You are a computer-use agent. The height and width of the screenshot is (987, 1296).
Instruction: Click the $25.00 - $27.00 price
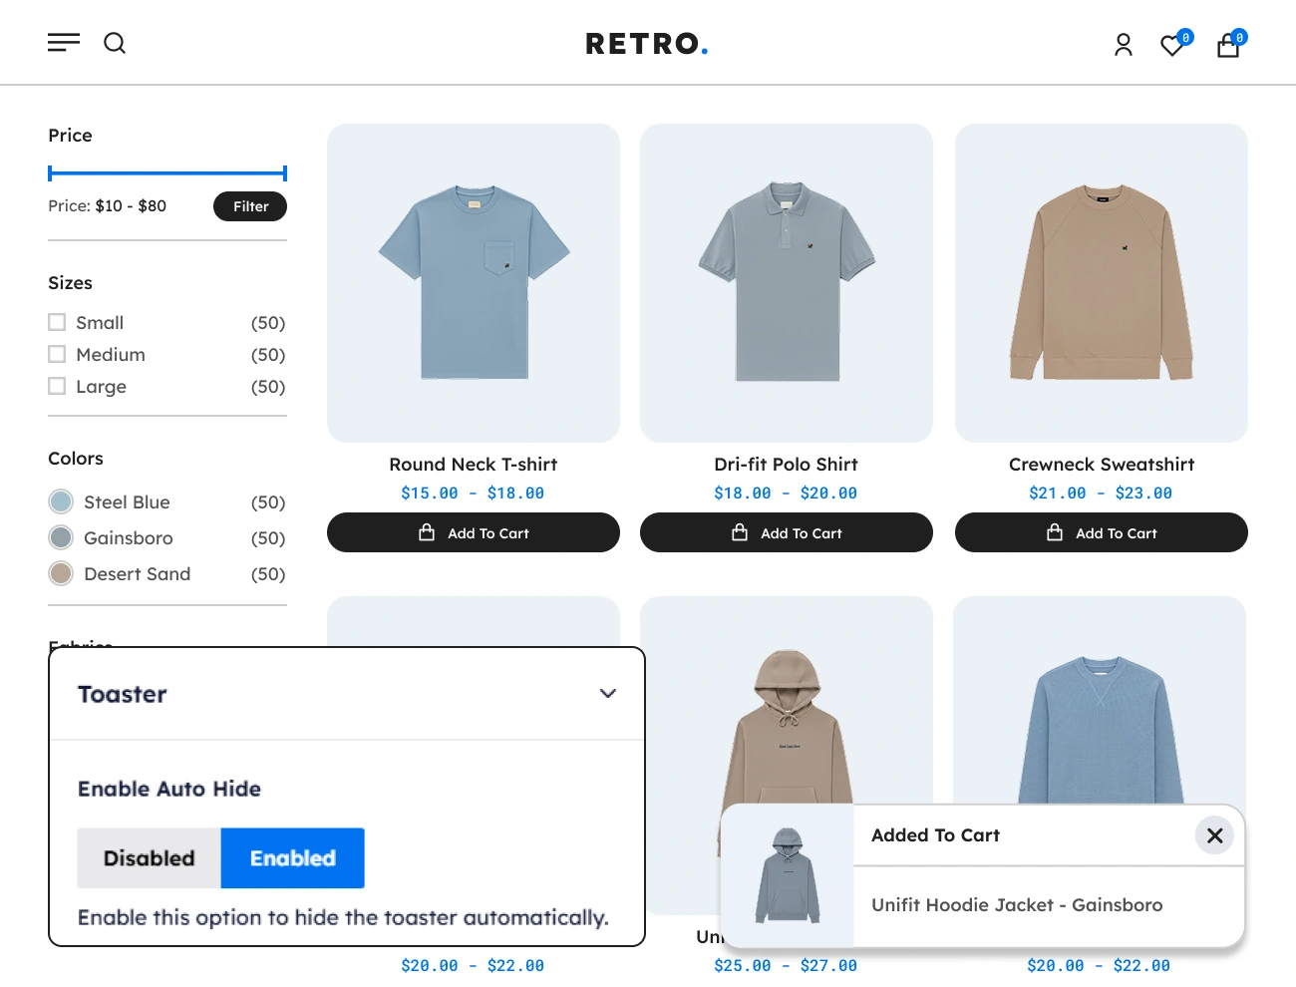coord(787,966)
